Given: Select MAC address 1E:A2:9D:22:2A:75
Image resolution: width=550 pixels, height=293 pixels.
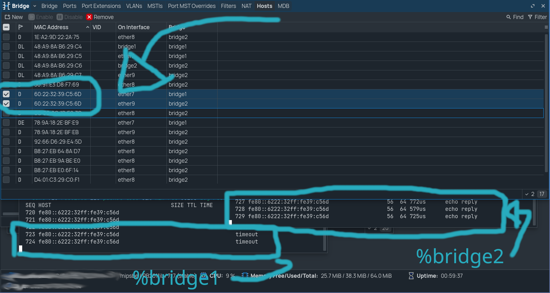Looking at the screenshot, I should (x=57, y=37).
